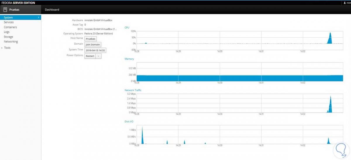Click the innotek GmbH VirtualBox hardware text

[x=98, y=20]
